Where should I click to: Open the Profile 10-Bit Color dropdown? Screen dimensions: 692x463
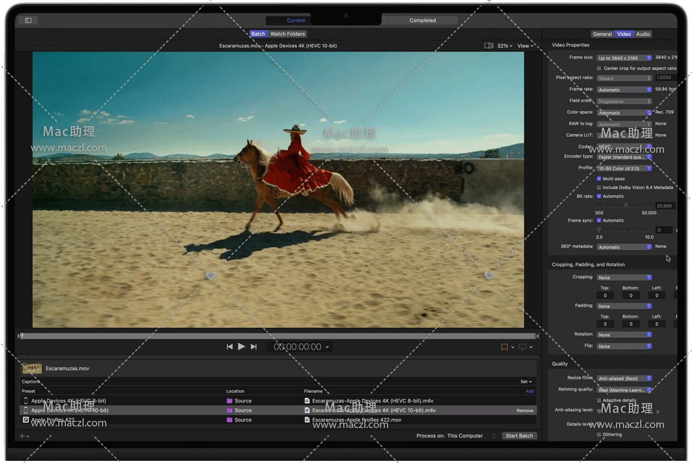pyautogui.click(x=624, y=168)
